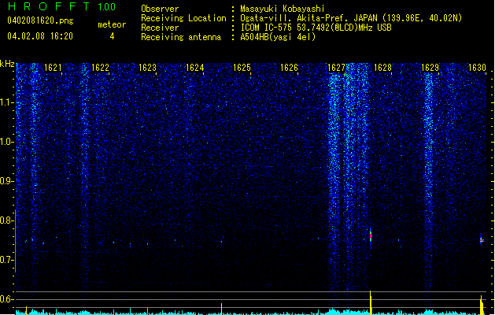Click observer name Masayuki Kobayashi
This screenshot has height=315, width=495.
tap(283, 9)
